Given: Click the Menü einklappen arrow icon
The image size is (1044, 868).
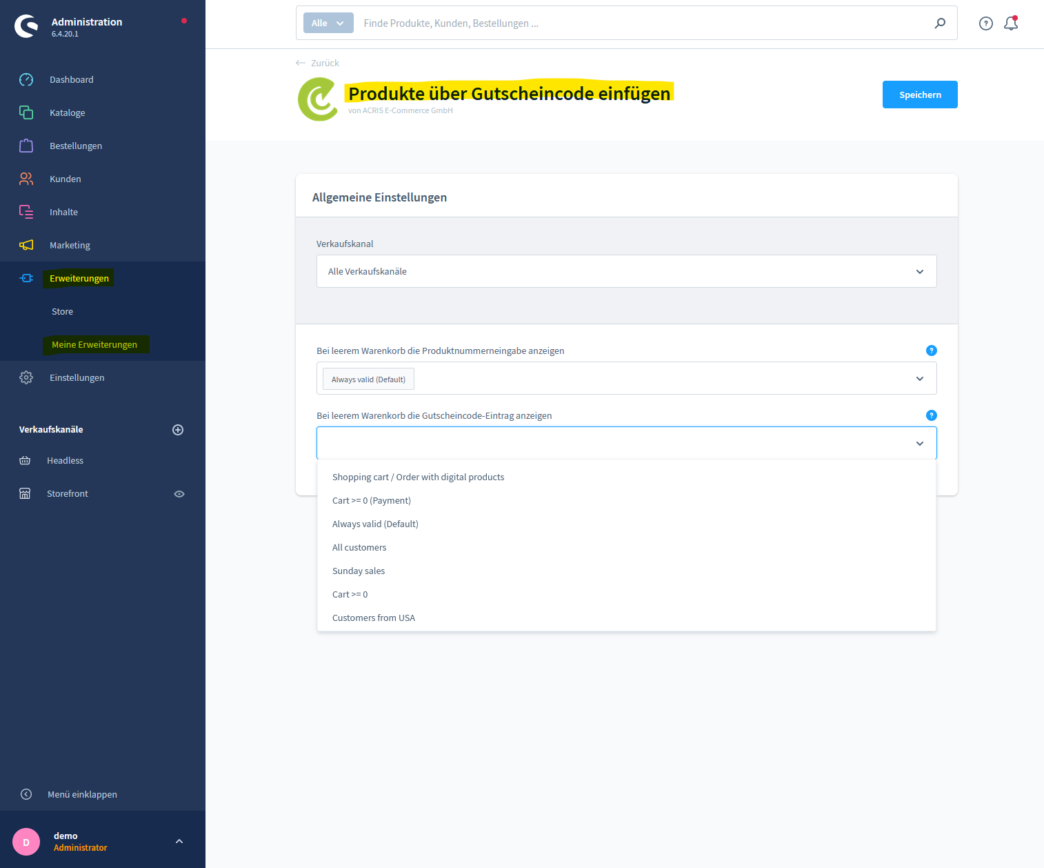Looking at the screenshot, I should [x=26, y=794].
